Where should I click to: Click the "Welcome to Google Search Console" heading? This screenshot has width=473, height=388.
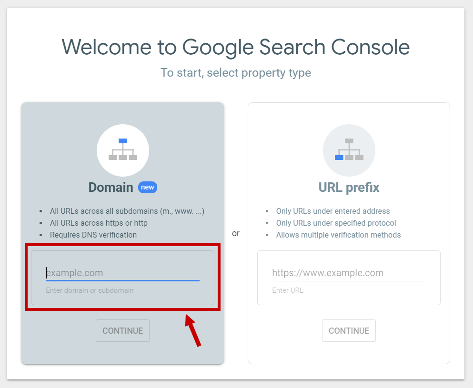pos(236,47)
